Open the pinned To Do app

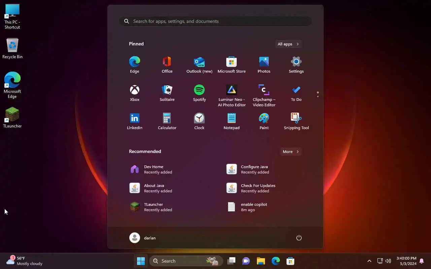(x=296, y=93)
